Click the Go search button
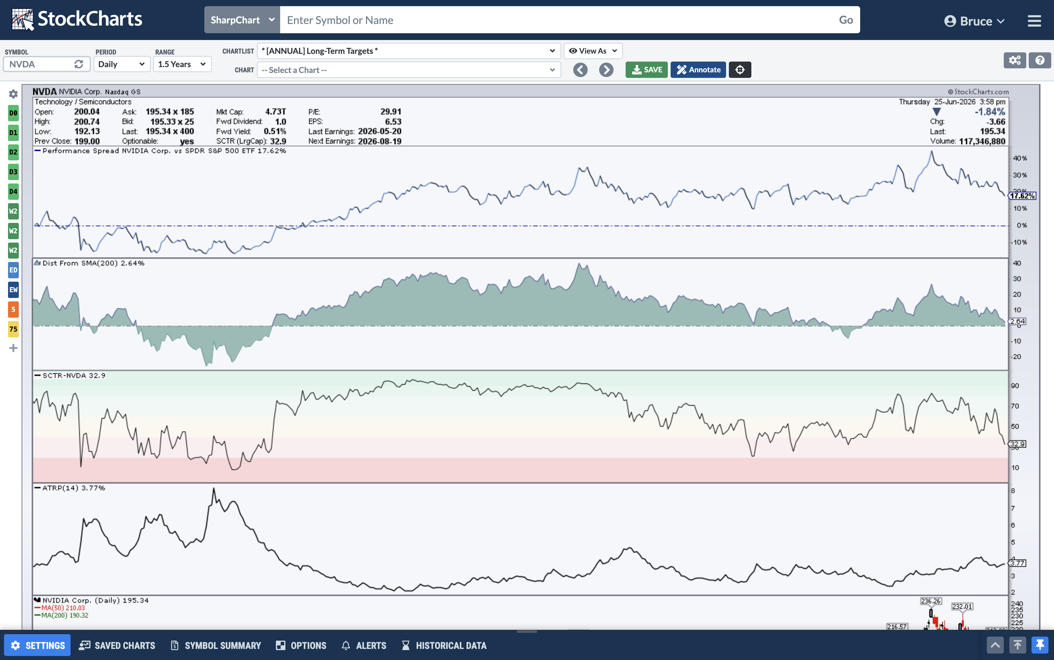Screen dimensions: 1054x660 tap(846, 20)
